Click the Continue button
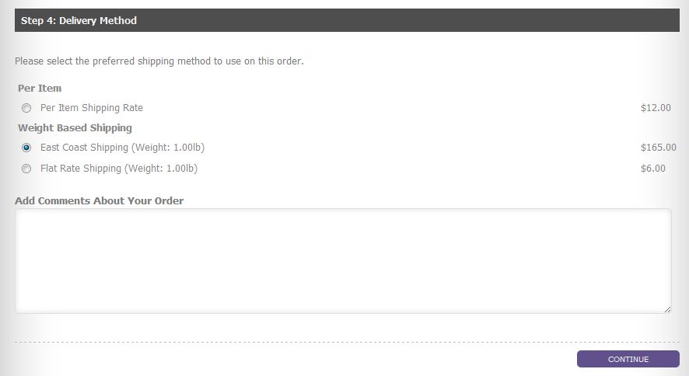The image size is (689, 376). (628, 359)
